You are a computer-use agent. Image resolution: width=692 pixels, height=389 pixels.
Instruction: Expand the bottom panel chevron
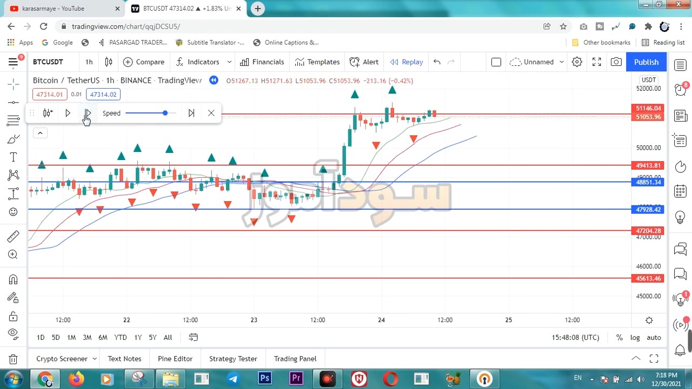(x=636, y=359)
